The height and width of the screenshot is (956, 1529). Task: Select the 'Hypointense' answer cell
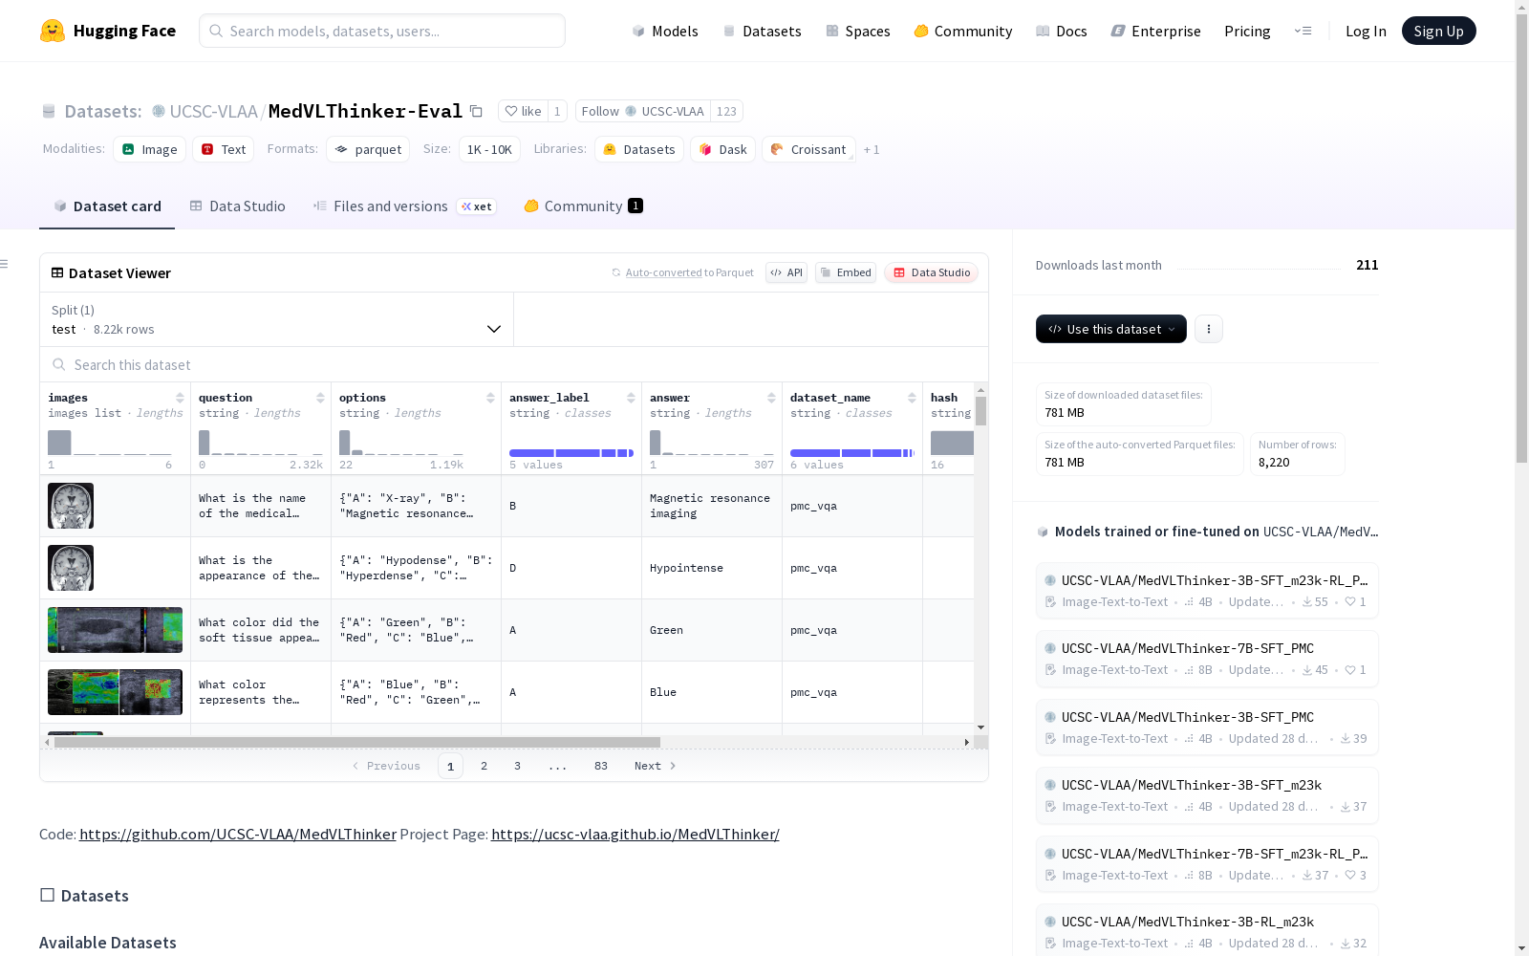pyautogui.click(x=712, y=568)
